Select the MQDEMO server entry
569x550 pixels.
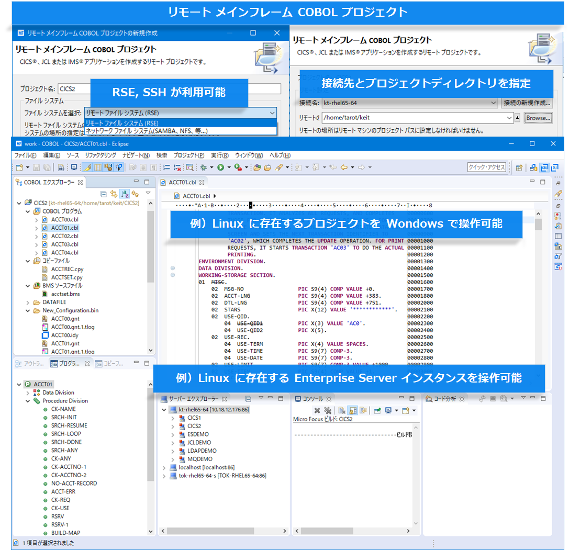[x=199, y=459]
